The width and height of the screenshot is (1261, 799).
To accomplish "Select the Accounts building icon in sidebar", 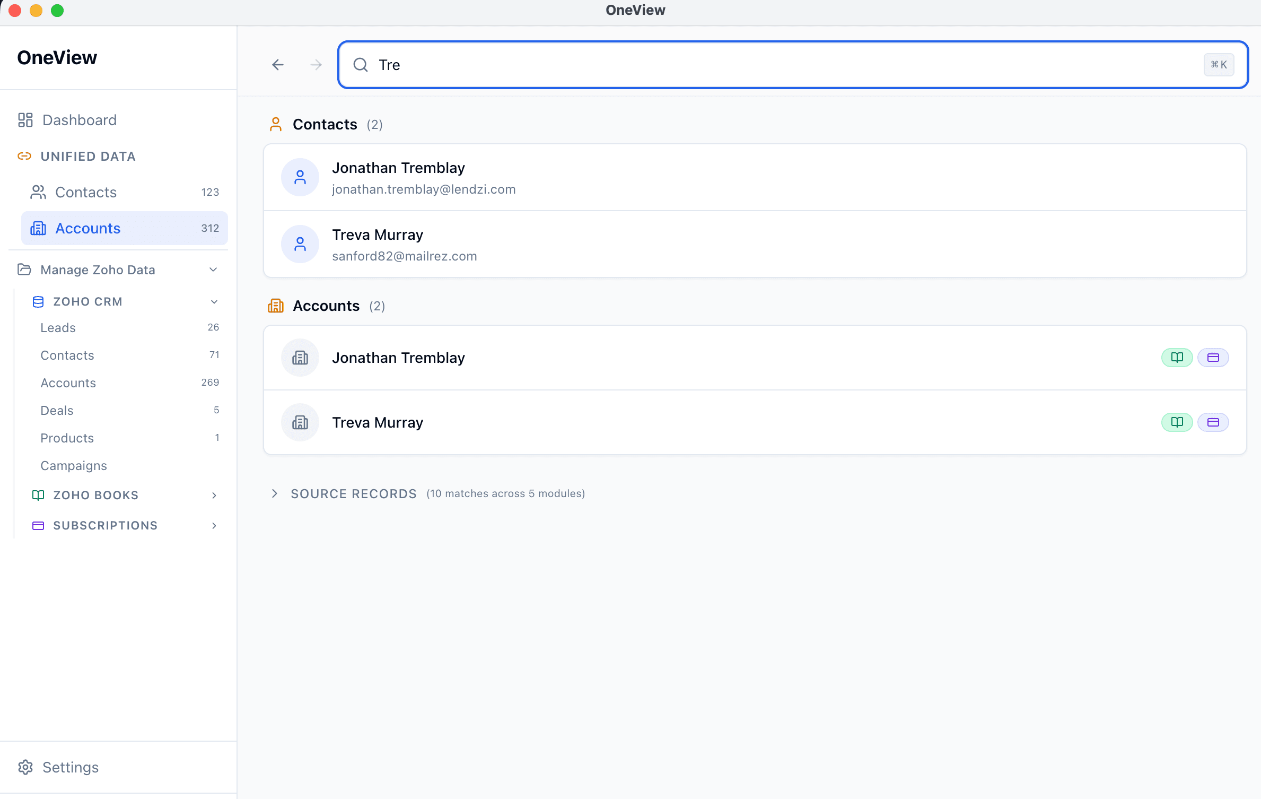I will (x=39, y=228).
